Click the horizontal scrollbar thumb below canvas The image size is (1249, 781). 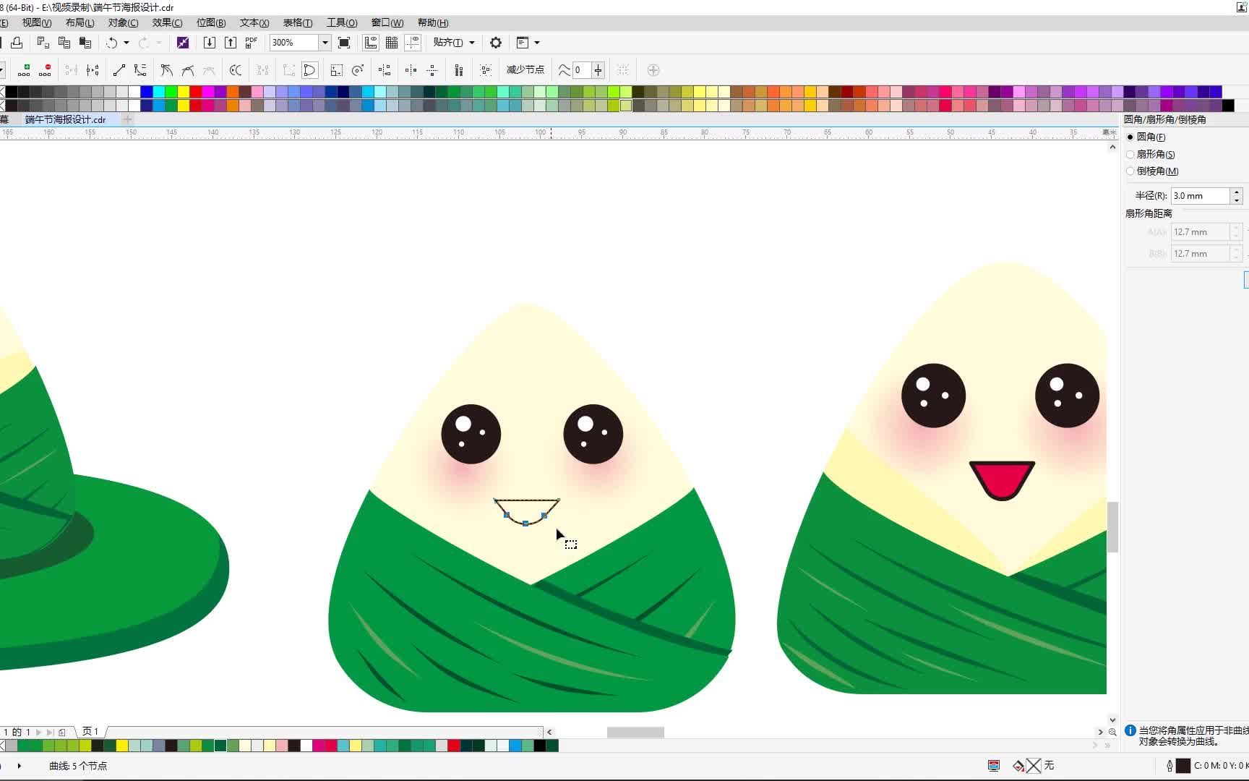635,732
